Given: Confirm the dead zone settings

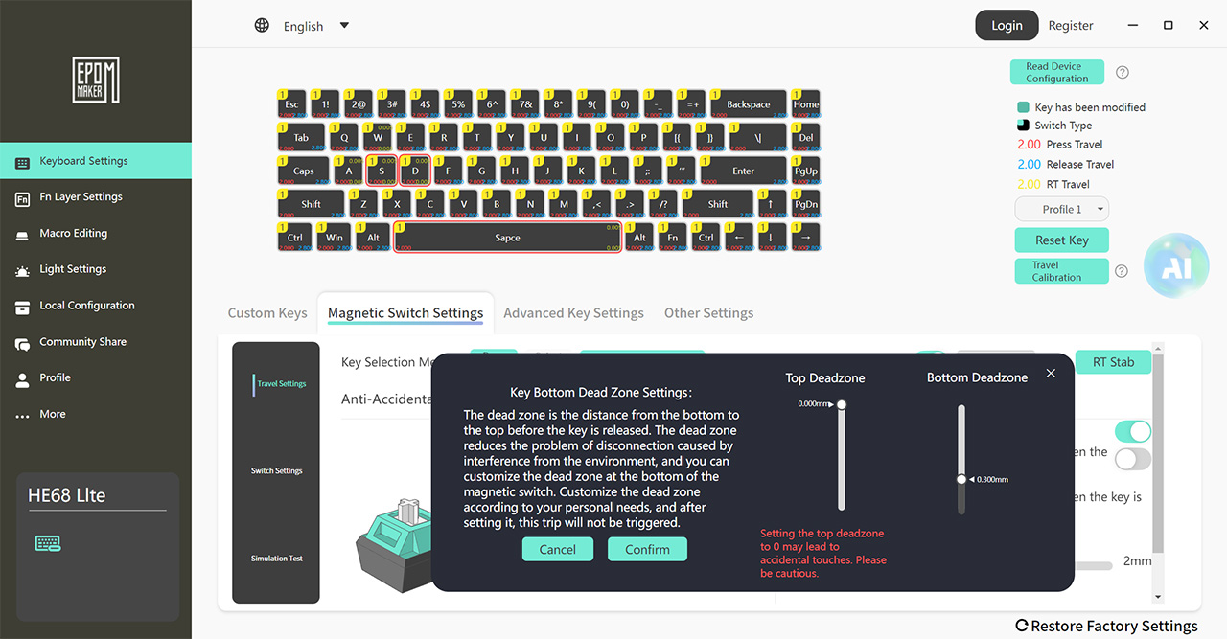Looking at the screenshot, I should pyautogui.click(x=647, y=549).
